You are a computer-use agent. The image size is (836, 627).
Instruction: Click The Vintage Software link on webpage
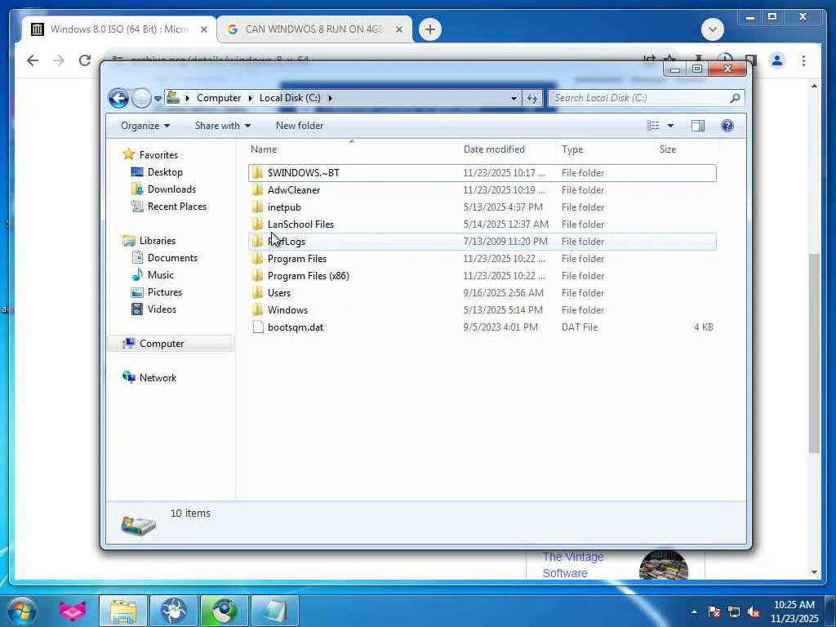(x=572, y=565)
